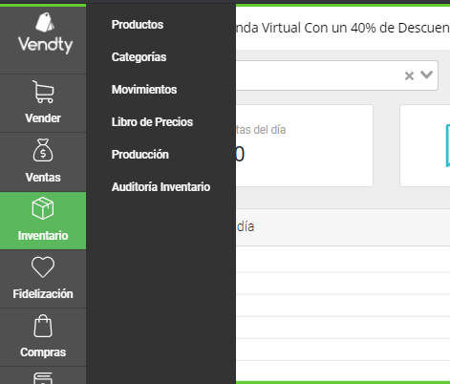Open Categorías from the Inventario submenu
The width and height of the screenshot is (450, 384).
pyautogui.click(x=139, y=57)
